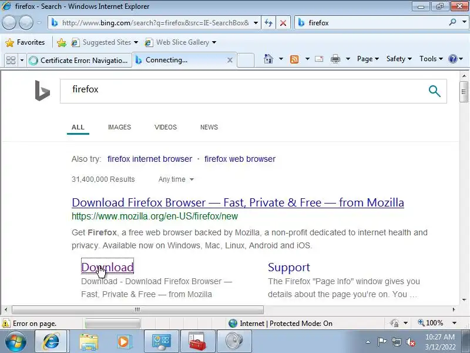Viewport: 470px width, 353px height.
Task: Open the search provider dropdown arrow
Action: point(464,22)
